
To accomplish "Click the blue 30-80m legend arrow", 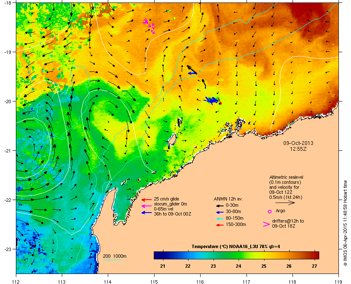I will pos(220,212).
